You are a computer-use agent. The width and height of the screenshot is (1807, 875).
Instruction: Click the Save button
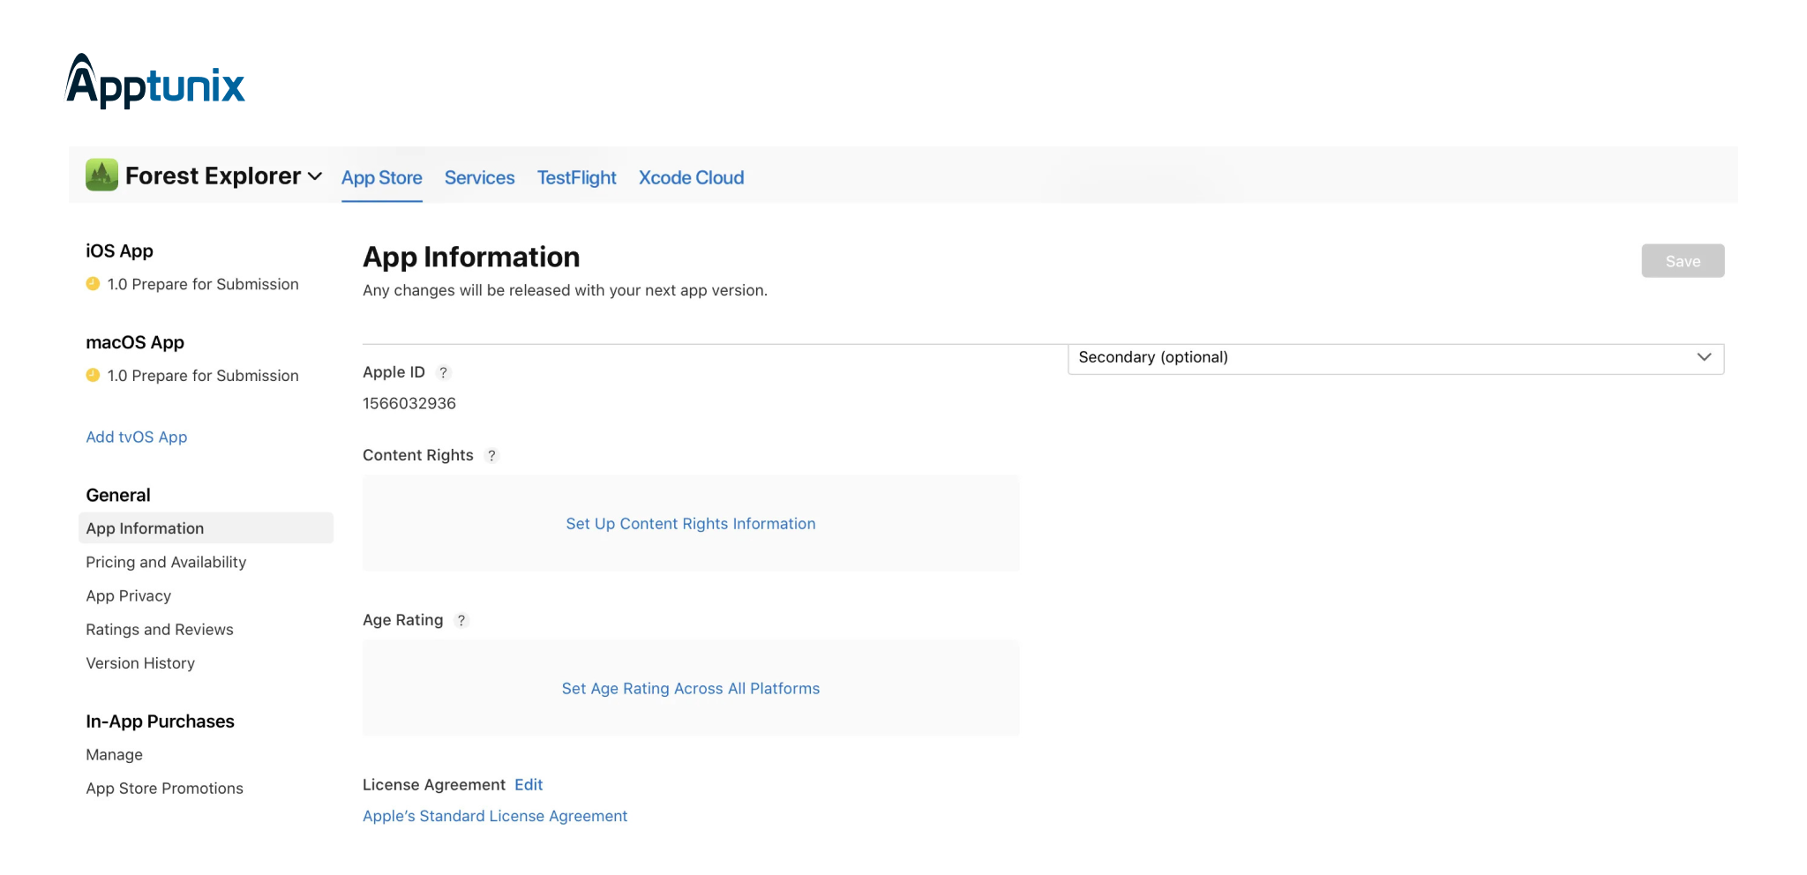coord(1683,260)
